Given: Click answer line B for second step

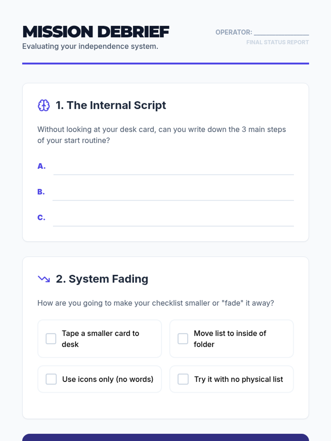Looking at the screenshot, I should tap(173, 194).
